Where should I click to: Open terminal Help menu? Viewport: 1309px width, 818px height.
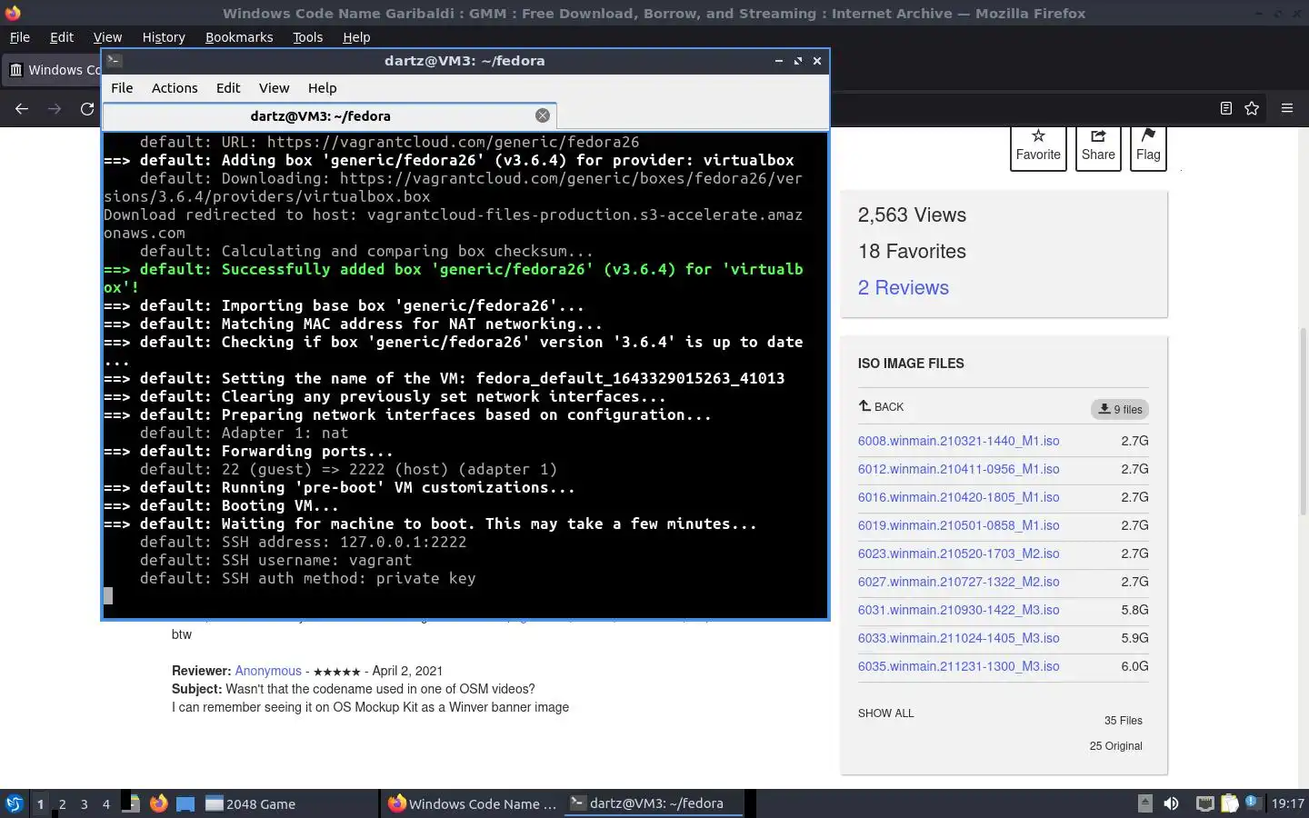[322, 88]
